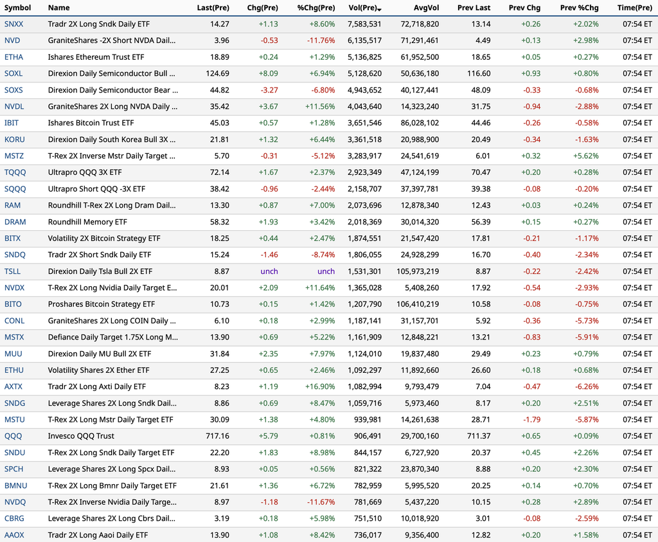Sort table by Name column header

pyautogui.click(x=58, y=8)
